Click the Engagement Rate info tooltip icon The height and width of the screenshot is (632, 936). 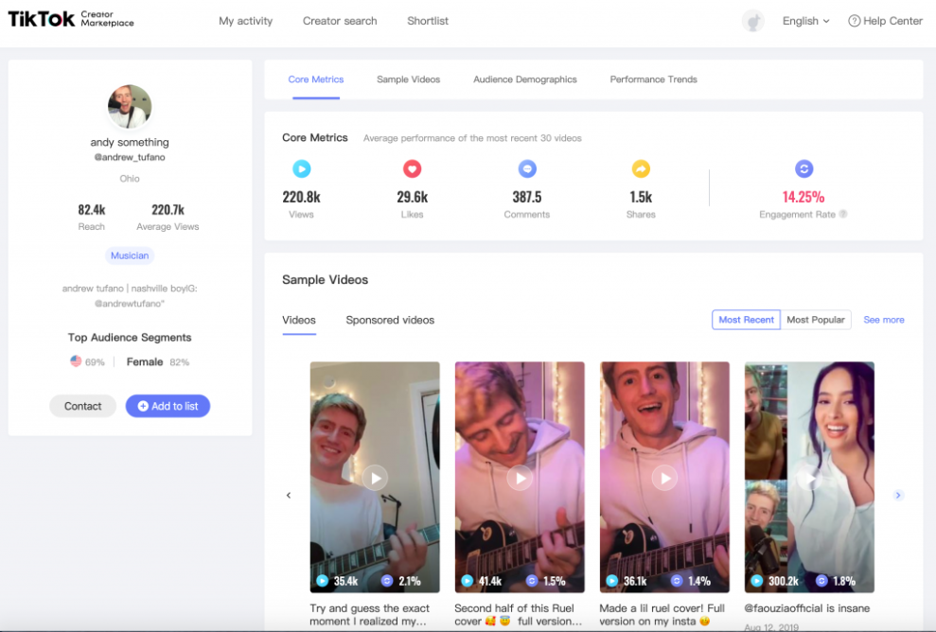click(843, 214)
